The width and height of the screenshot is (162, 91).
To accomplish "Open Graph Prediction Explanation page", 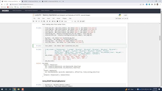I will pos(59,11).
